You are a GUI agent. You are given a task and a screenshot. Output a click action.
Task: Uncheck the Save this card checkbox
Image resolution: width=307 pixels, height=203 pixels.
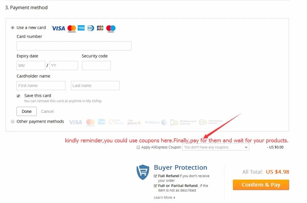pos(18,96)
